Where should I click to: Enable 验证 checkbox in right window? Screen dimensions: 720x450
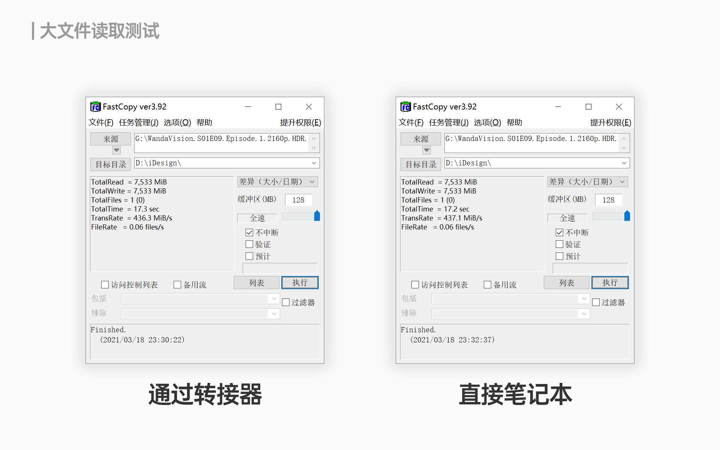559,244
